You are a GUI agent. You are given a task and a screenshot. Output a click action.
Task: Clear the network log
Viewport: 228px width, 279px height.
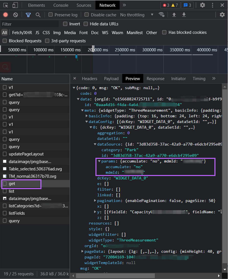click(15, 15)
